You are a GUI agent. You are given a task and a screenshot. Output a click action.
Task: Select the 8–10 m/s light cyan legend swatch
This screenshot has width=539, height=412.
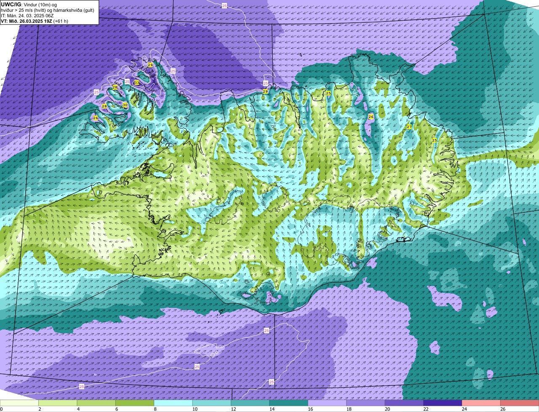[x=173, y=403]
